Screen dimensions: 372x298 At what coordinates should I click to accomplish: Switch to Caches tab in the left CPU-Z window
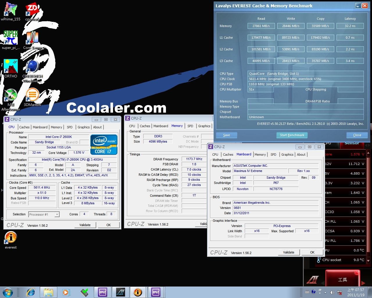click(x=24, y=127)
